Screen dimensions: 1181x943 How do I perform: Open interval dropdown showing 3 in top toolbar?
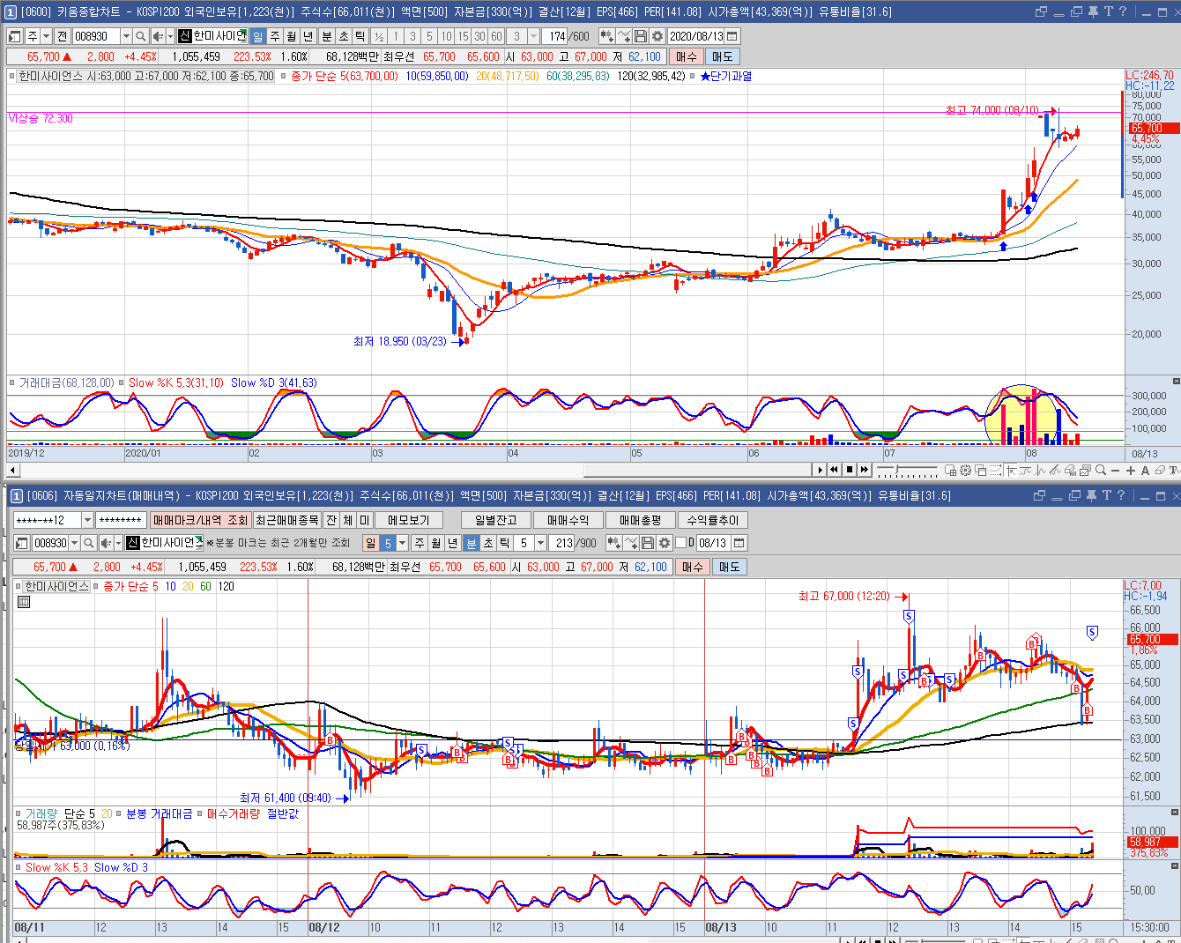tap(533, 36)
